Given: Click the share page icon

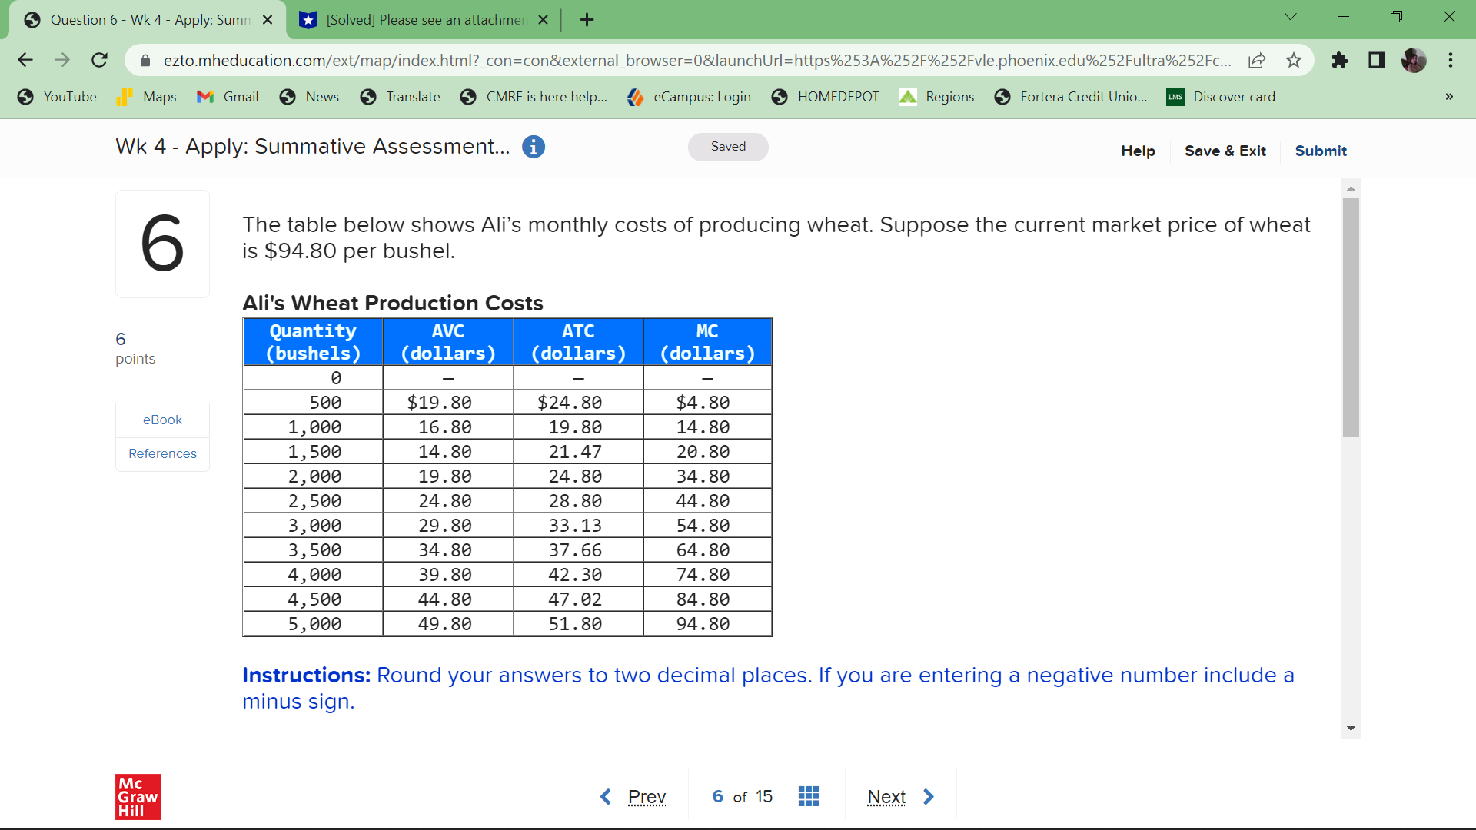Looking at the screenshot, I should pyautogui.click(x=1257, y=60).
